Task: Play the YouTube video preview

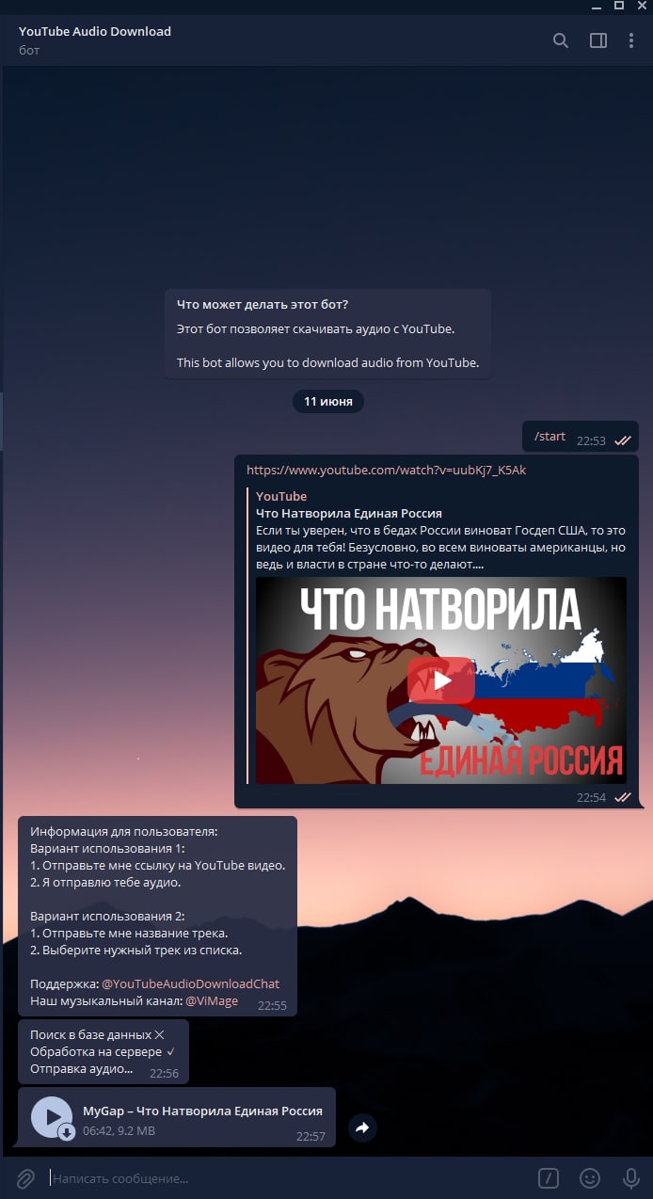Action: coord(441,680)
